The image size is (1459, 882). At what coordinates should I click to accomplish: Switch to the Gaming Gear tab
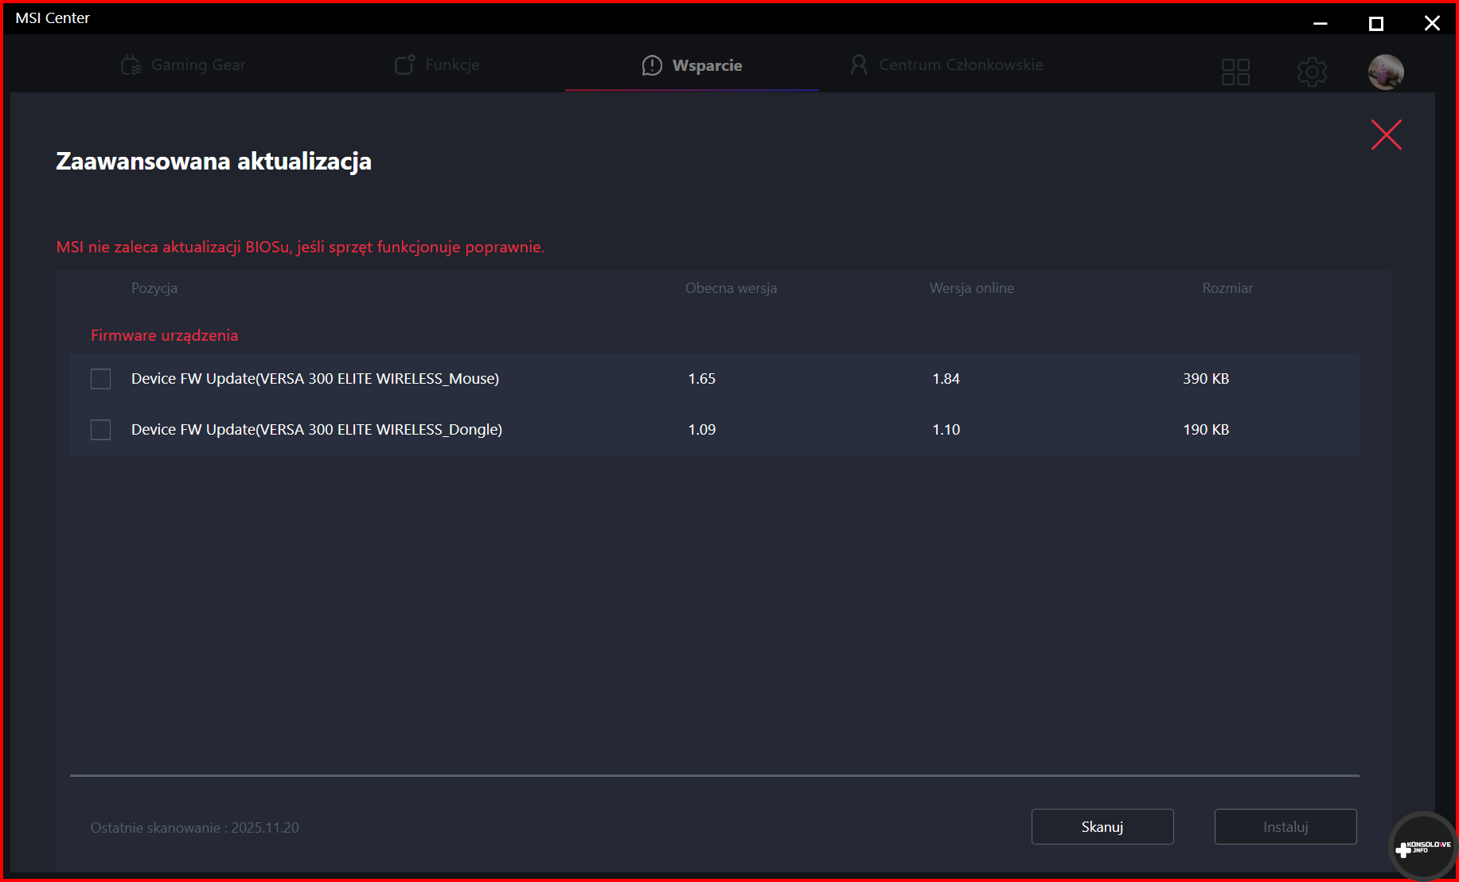[198, 65]
